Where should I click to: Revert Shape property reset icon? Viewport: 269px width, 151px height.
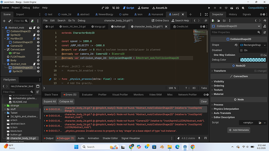(236, 45)
